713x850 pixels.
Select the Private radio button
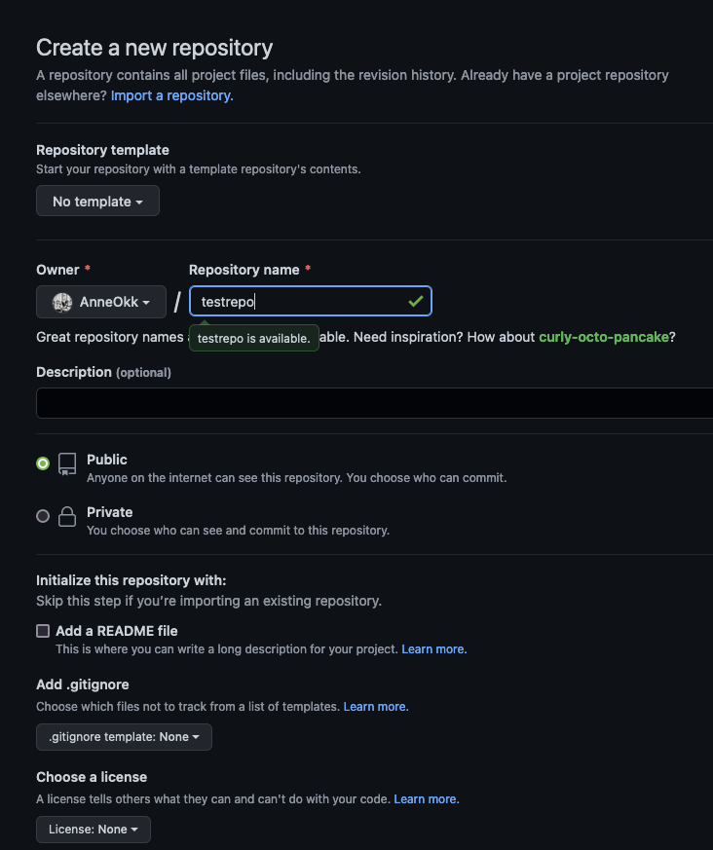[43, 516]
